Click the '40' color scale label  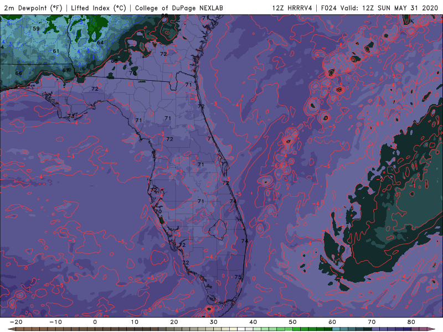tap(253, 322)
